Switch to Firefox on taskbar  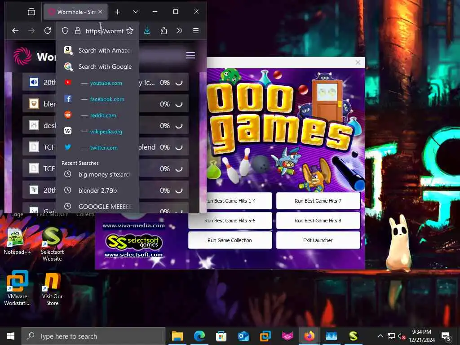click(309, 336)
